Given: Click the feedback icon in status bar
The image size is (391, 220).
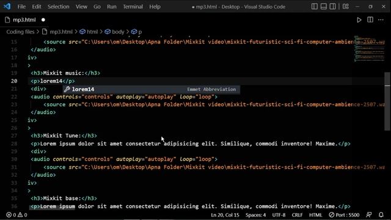Looking at the screenshot, I should pos(369,215).
